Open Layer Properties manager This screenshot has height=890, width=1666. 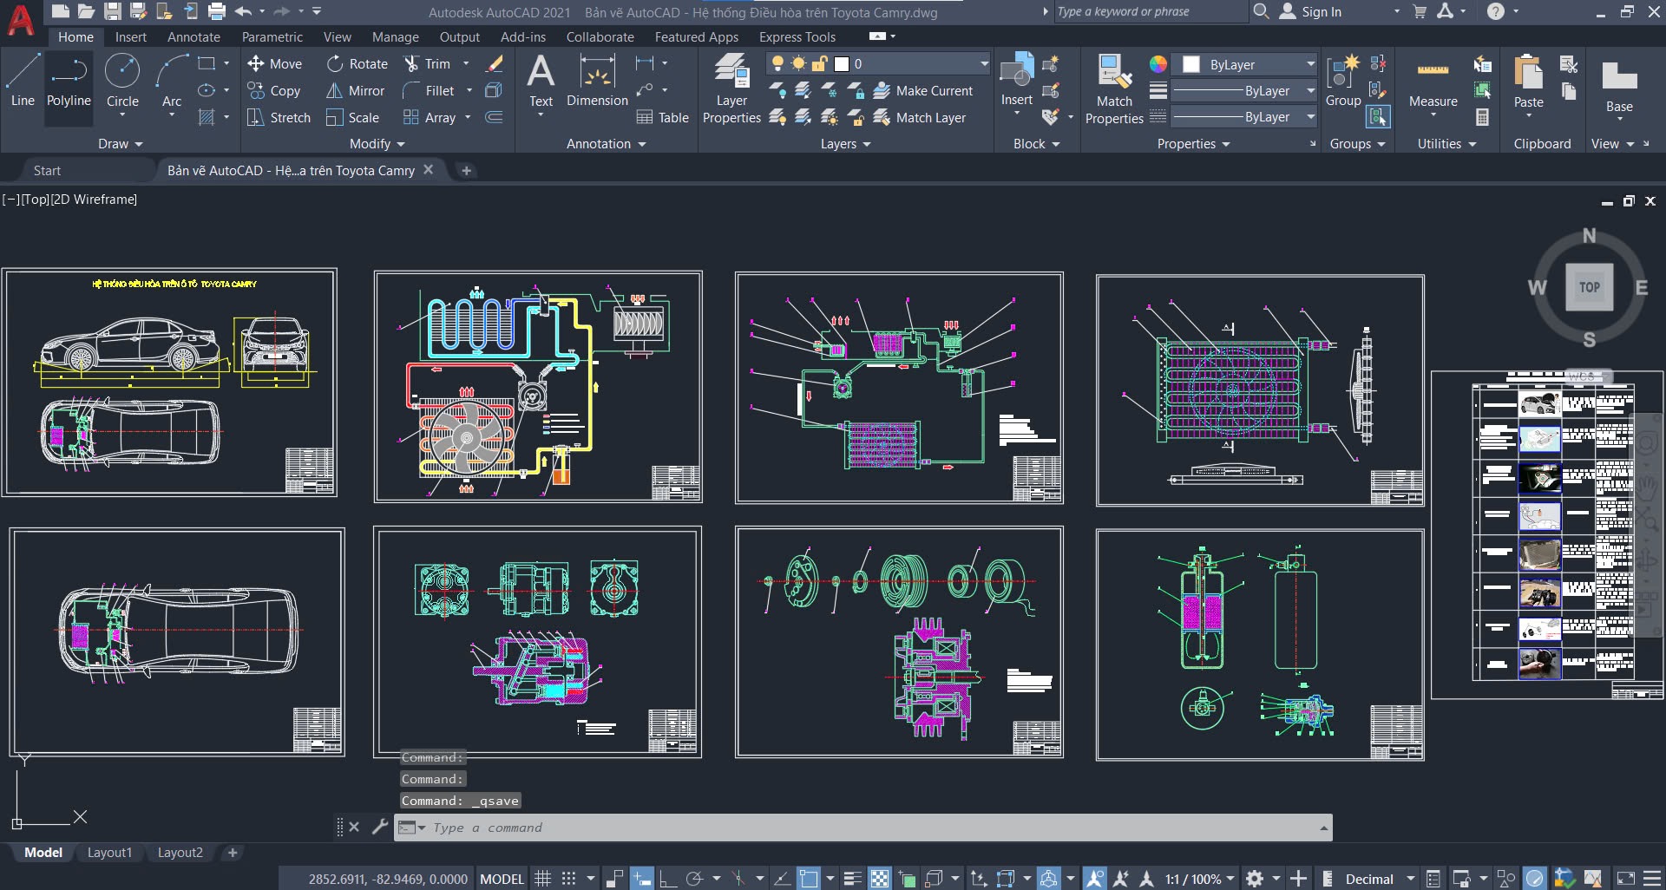coord(731,88)
